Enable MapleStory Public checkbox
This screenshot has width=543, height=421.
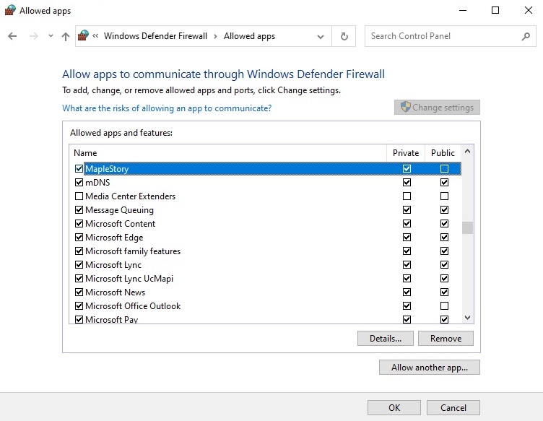pyautogui.click(x=444, y=168)
